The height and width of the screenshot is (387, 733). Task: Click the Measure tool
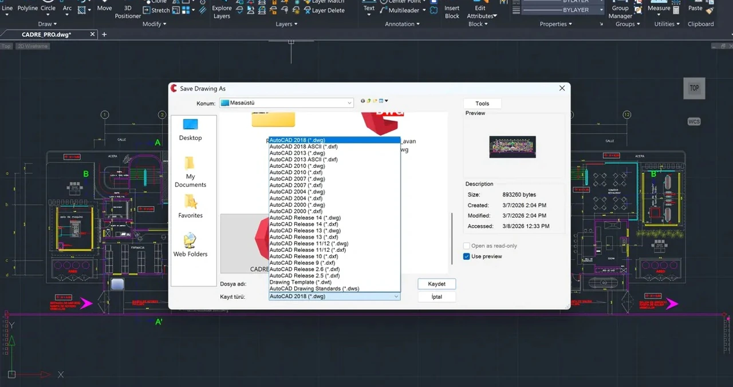click(x=659, y=6)
